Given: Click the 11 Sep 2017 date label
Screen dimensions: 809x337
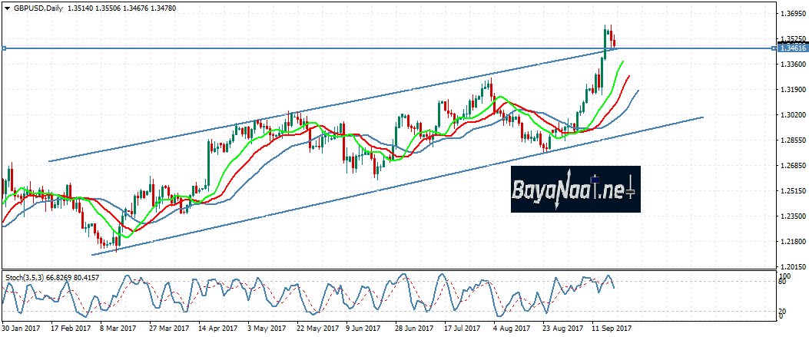Looking at the screenshot, I should click(610, 328).
